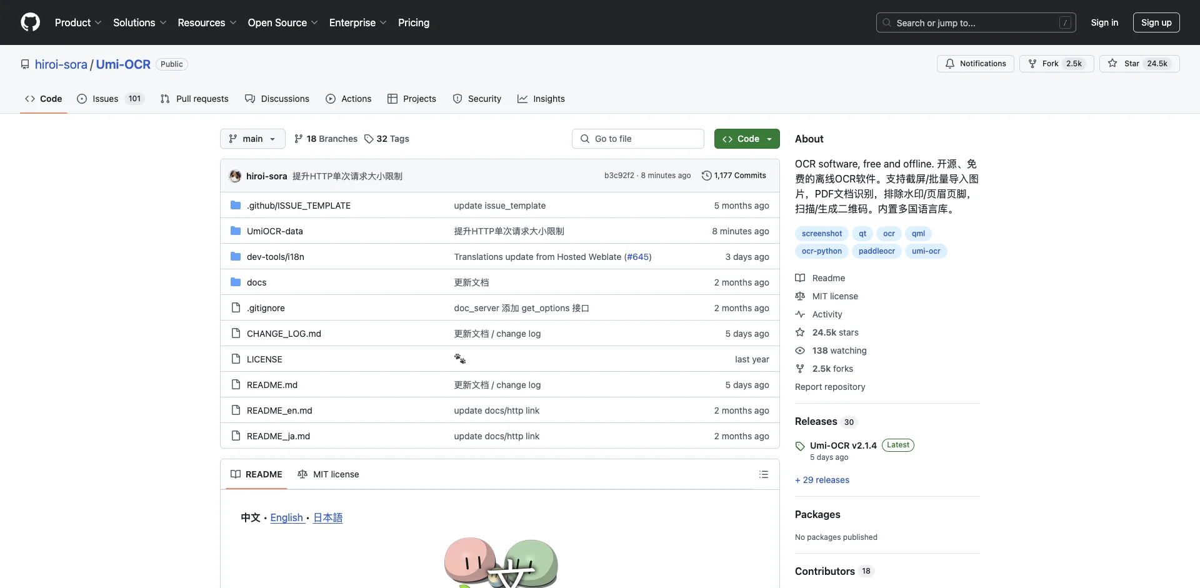
Task: Click the paddleocr topic tag
Action: [876, 251]
